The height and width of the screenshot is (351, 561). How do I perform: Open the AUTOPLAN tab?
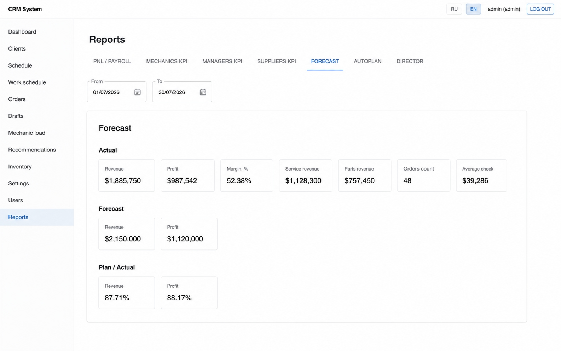tap(368, 61)
